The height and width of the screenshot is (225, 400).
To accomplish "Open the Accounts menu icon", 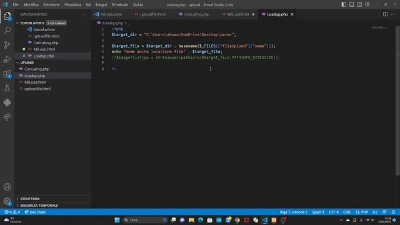I will point(7,187).
